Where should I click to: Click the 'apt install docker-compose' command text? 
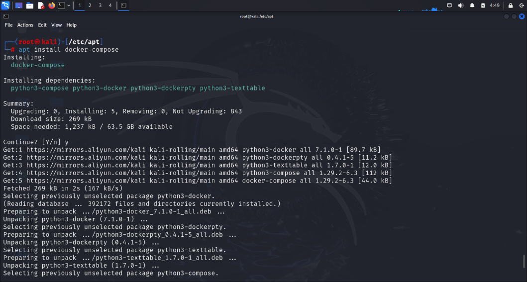click(x=69, y=50)
